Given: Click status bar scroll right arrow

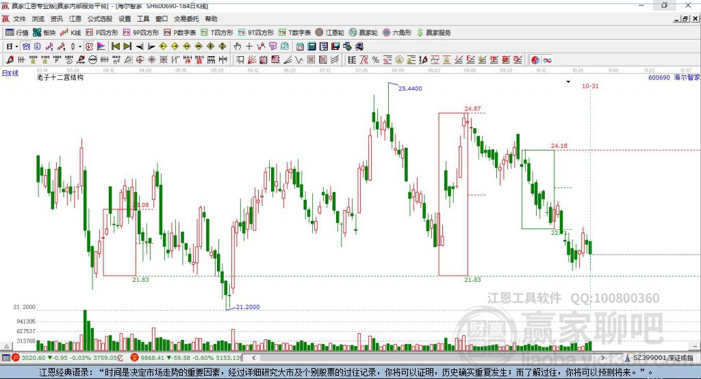Looking at the screenshot, I should 602,358.
